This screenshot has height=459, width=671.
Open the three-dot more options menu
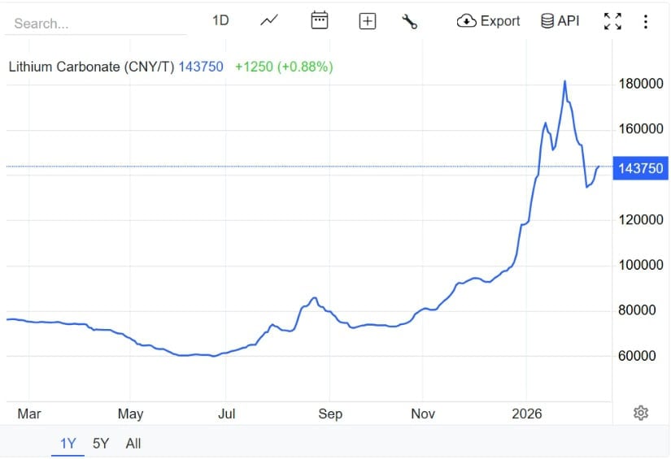point(646,22)
